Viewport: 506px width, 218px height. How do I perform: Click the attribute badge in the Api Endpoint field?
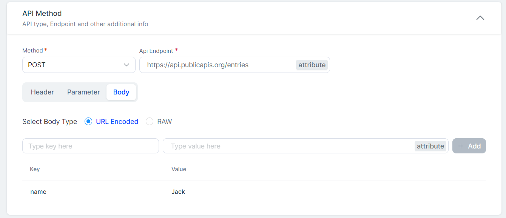coord(312,65)
